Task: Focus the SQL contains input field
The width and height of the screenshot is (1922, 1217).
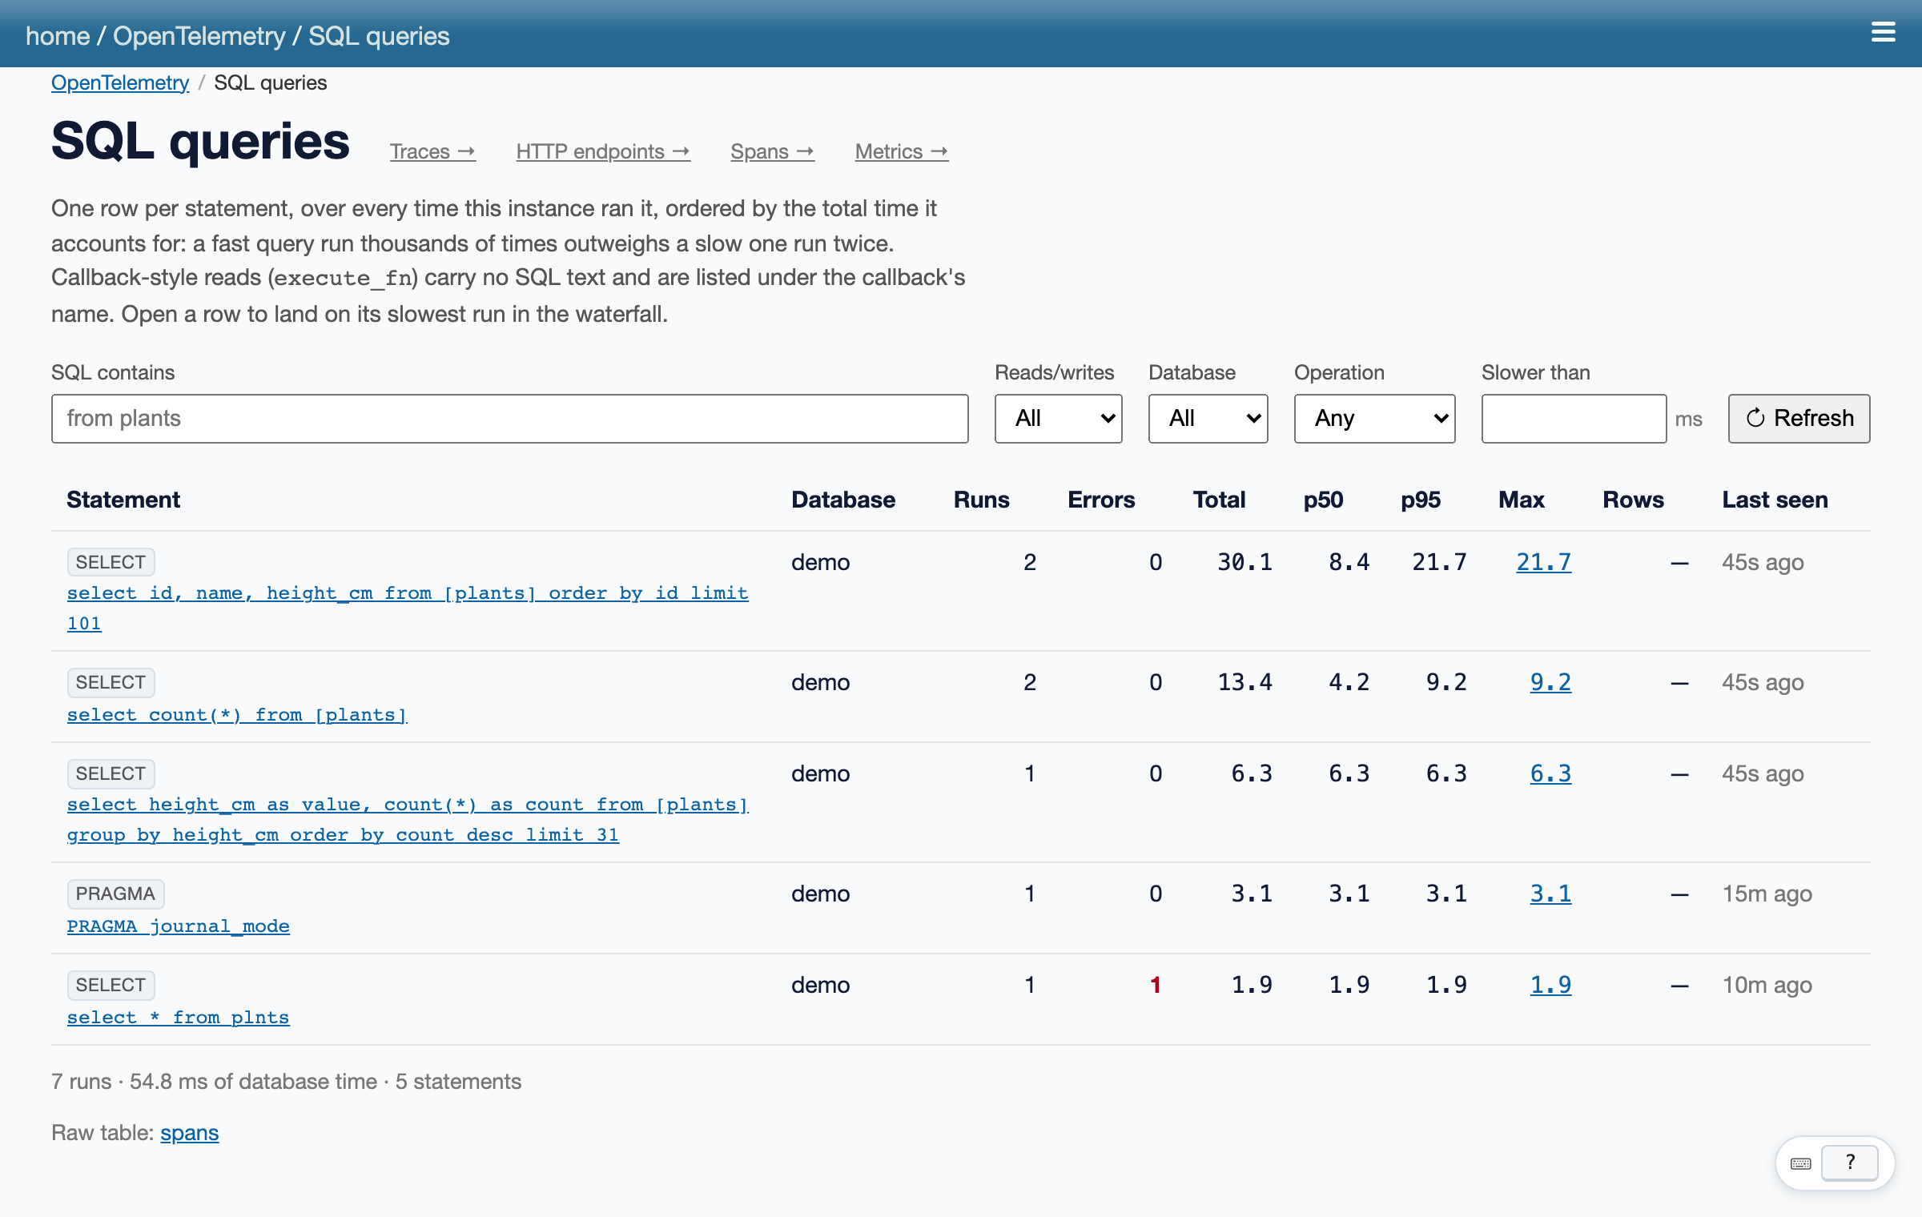Action: [509, 418]
